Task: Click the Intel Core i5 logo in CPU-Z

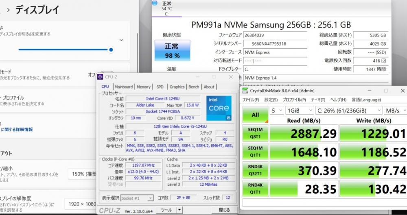Action: (x=219, y=109)
